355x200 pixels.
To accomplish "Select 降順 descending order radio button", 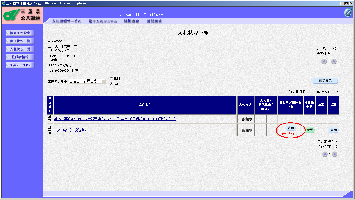I will 111,84.
